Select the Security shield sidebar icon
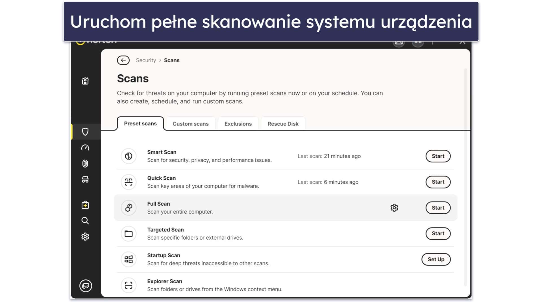This screenshot has width=542, height=302. 85,132
